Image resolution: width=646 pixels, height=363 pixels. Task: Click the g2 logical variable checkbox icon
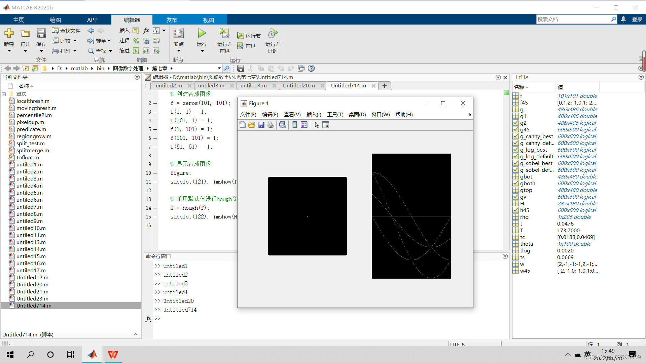[515, 123]
